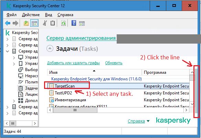Viewport: 201px width, 138px height.
Task: Click Добавить или удалить графы link
Action: (x=73, y=63)
